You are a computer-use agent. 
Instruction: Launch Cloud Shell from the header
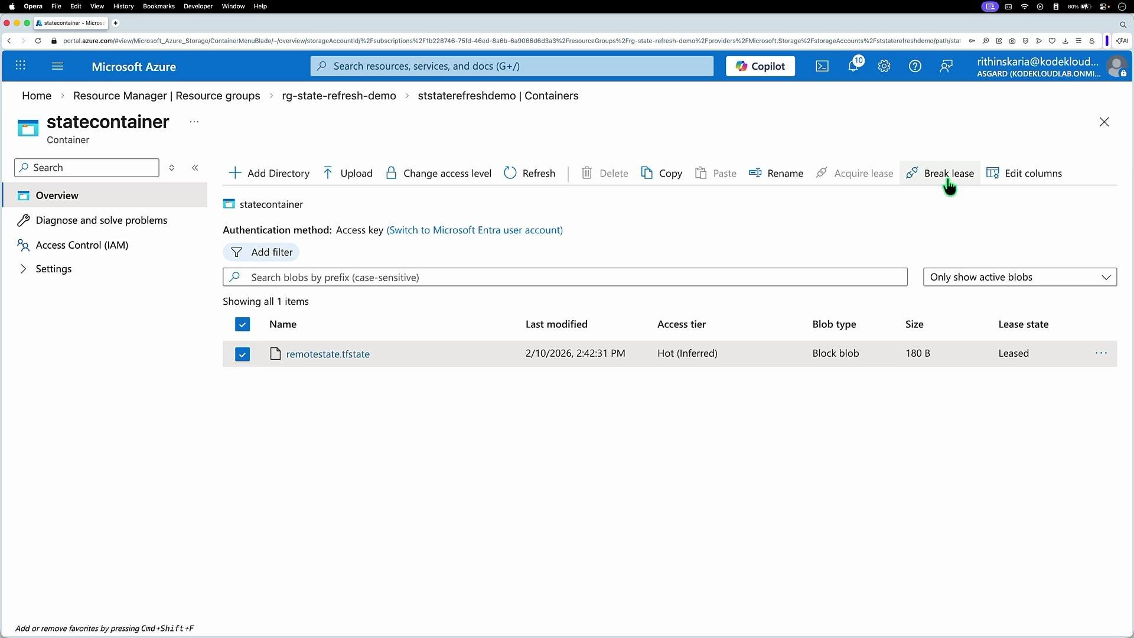[x=822, y=66]
